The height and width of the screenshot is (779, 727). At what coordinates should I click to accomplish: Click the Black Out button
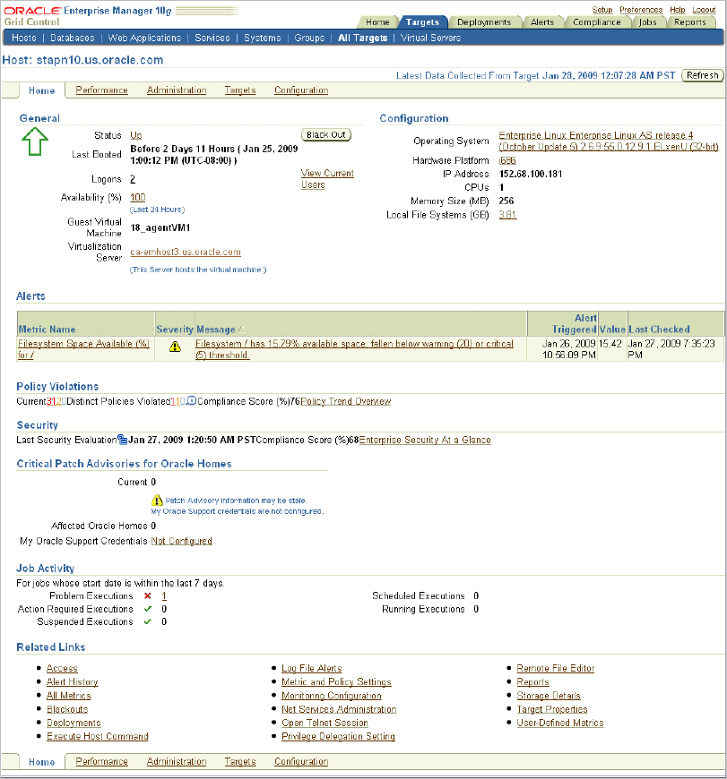(326, 134)
